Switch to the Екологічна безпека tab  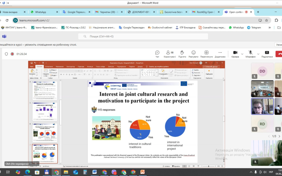point(174,12)
